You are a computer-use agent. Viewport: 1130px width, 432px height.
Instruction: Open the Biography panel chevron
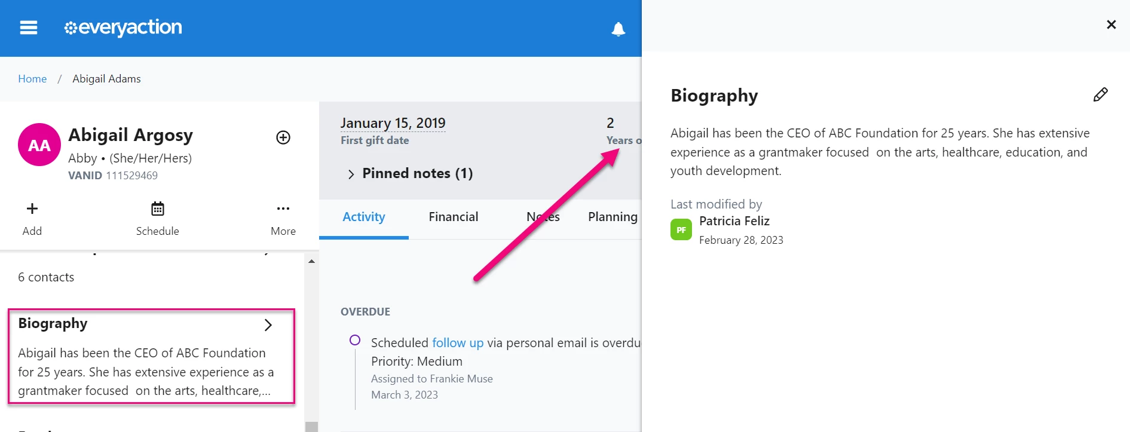[x=268, y=325]
